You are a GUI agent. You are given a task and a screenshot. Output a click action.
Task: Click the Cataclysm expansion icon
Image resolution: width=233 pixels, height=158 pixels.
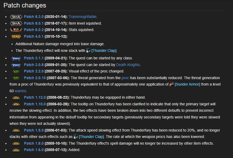(16, 36)
